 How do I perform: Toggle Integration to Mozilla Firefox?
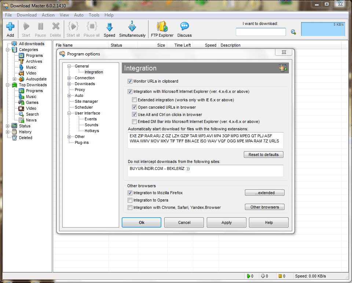[x=130, y=193]
